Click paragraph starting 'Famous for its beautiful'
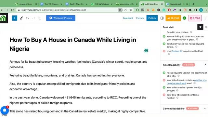The image size is (208, 117). 78,64
